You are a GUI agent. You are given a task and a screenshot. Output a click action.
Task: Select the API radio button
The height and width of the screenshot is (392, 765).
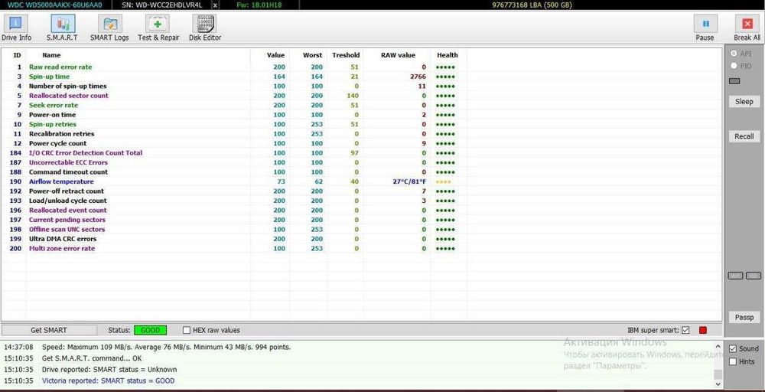(734, 53)
